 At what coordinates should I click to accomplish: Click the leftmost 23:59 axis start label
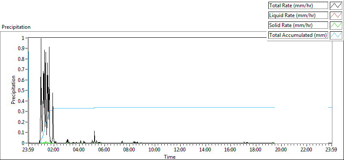(x=28, y=150)
